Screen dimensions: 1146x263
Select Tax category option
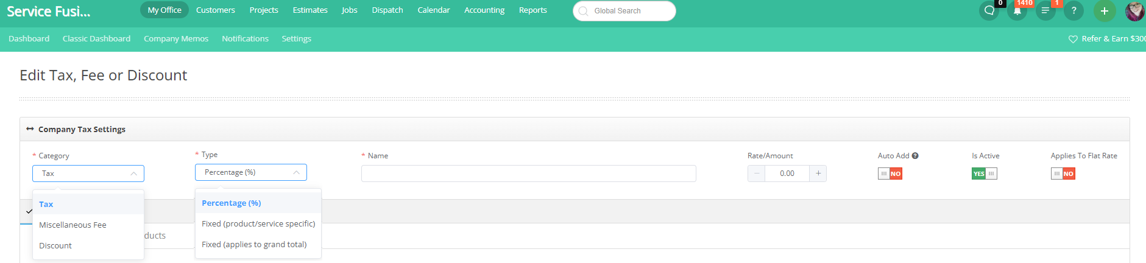point(88,204)
